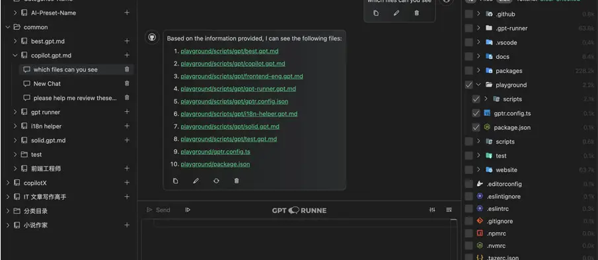Screen dimensions: 598x260
Task: Check the docs folder checkbox
Action: coord(468,56)
